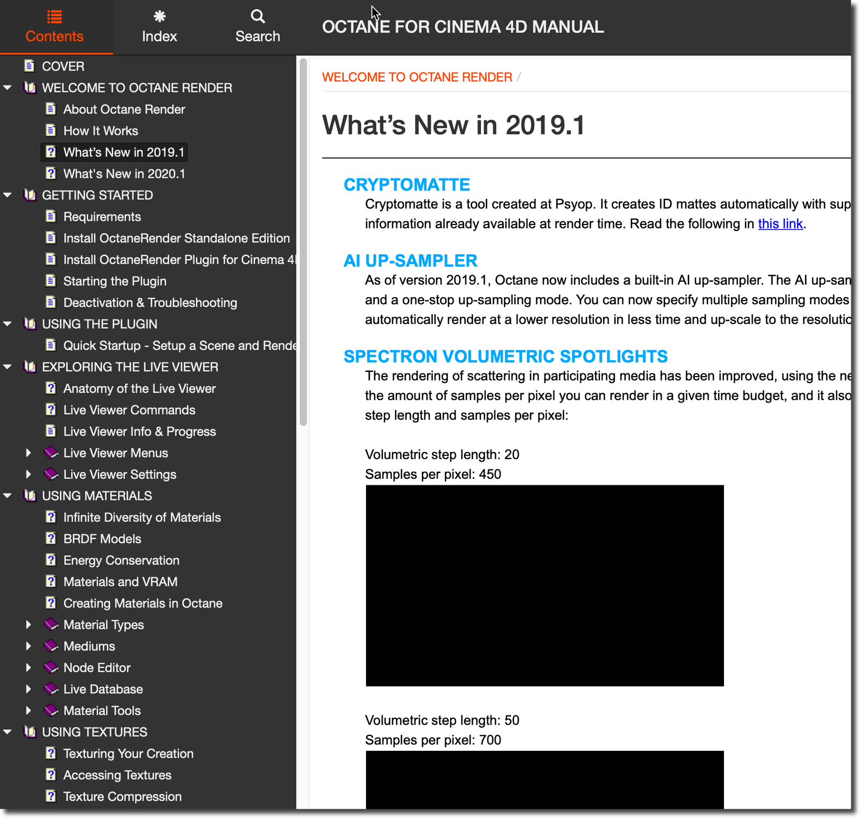Click the How It Works page icon
The height and width of the screenshot is (818, 860).
click(51, 131)
